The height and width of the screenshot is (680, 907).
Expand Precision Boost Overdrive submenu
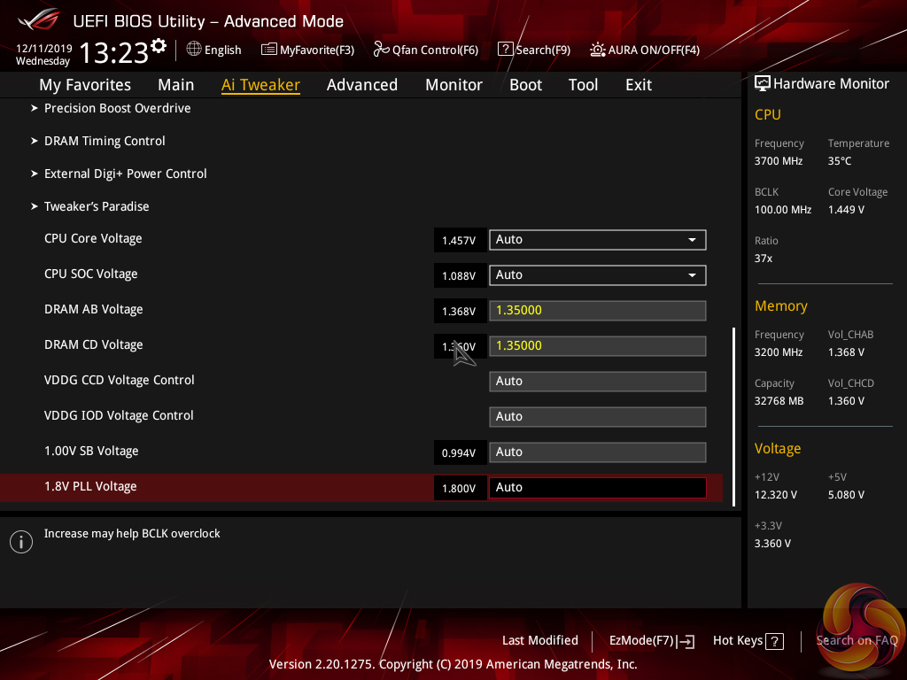[x=117, y=108]
